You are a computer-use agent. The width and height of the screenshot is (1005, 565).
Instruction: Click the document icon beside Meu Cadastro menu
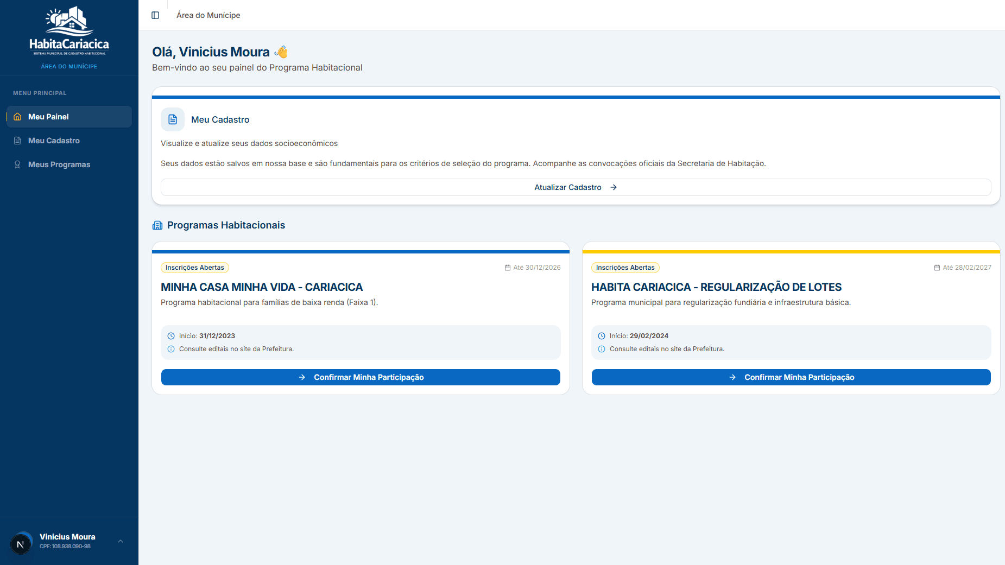pyautogui.click(x=17, y=141)
